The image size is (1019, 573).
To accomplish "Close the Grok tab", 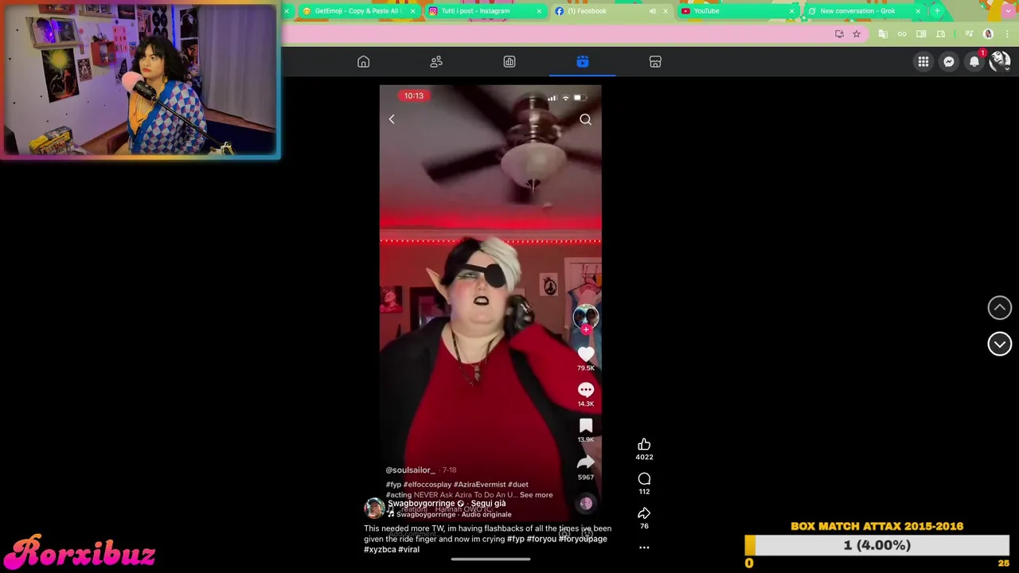I will (918, 11).
